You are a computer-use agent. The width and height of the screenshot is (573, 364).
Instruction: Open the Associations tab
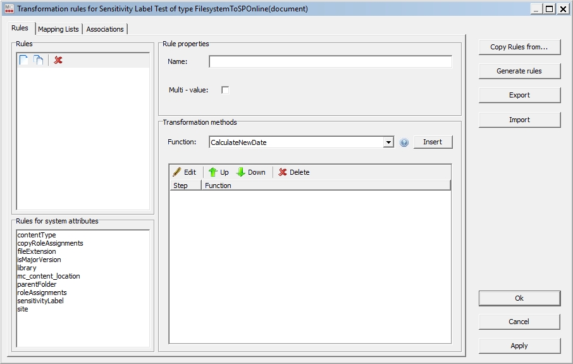pyautogui.click(x=105, y=29)
